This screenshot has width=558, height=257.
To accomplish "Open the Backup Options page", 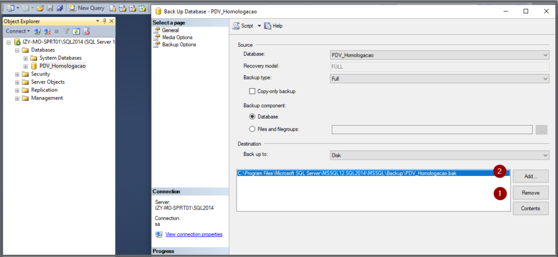I will point(179,45).
